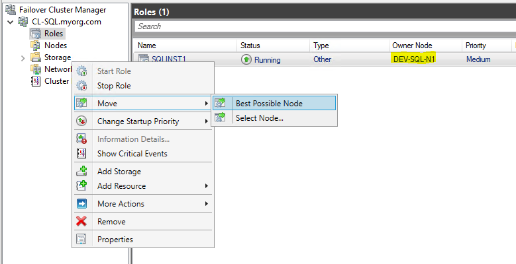Click the Running status text
Viewport: 516px width, 264px height.
(267, 60)
